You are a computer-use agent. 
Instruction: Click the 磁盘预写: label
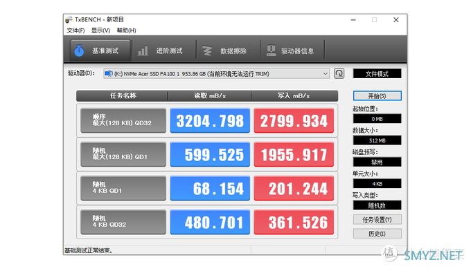click(x=365, y=152)
